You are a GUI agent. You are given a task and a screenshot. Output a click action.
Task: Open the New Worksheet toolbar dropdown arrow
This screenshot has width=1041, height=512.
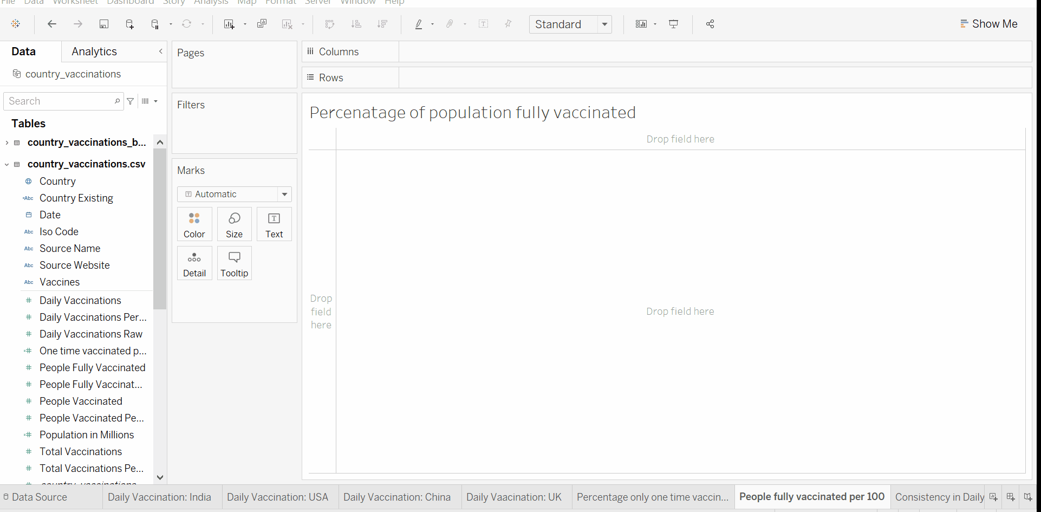(x=245, y=24)
